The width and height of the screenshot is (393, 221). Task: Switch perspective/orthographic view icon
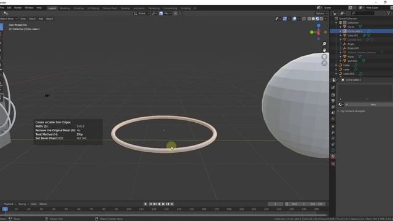324,63
